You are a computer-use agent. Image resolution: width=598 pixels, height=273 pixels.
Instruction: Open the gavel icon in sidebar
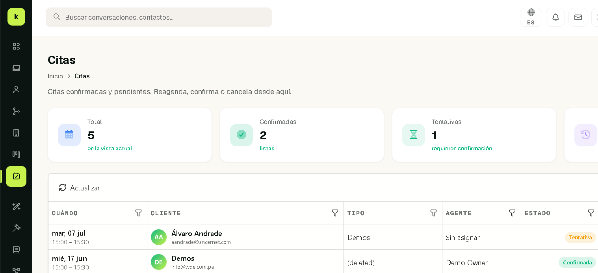click(16, 228)
